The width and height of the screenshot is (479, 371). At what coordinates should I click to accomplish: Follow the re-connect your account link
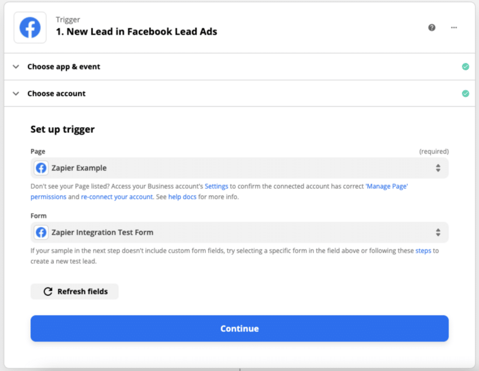point(116,197)
